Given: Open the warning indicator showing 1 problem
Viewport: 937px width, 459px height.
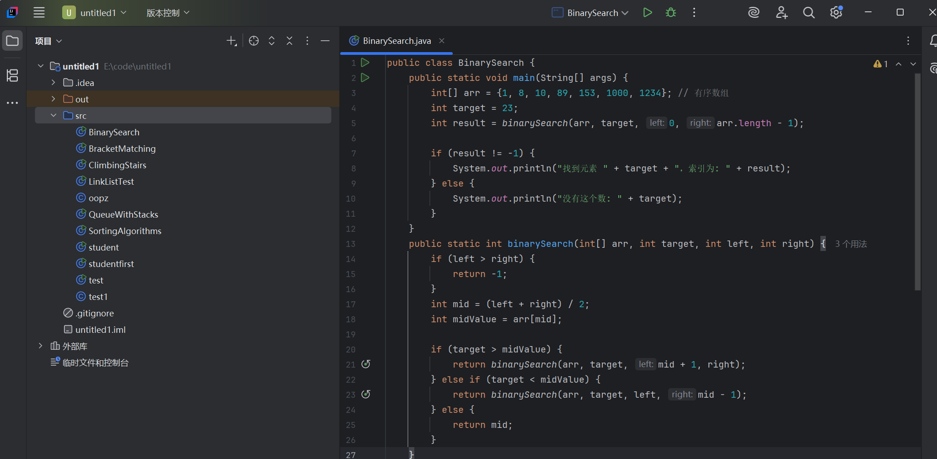Looking at the screenshot, I should coord(881,64).
